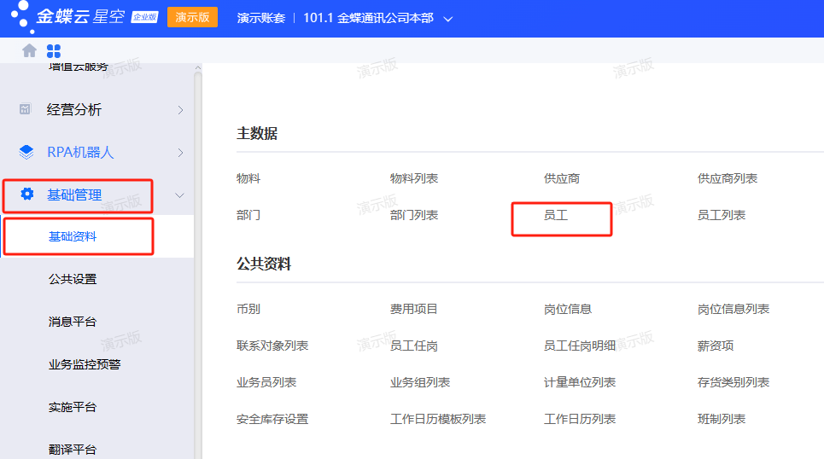Expand the 经营分析 menu chevron
This screenshot has width=824, height=459.
(179, 110)
